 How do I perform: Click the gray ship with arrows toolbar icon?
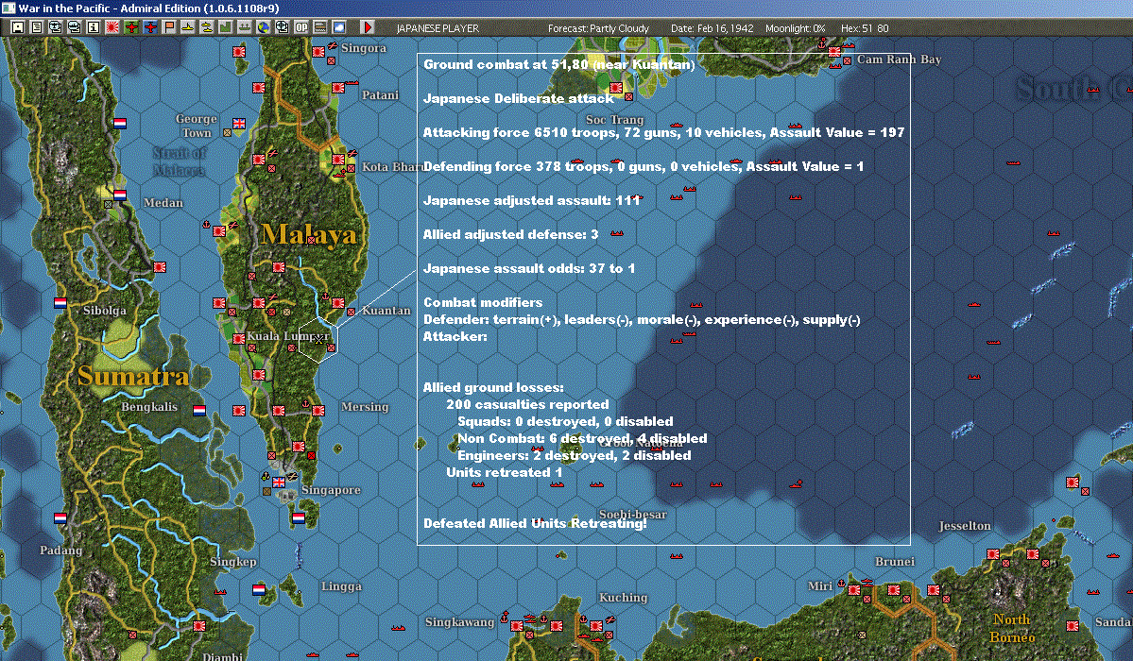pos(244,27)
